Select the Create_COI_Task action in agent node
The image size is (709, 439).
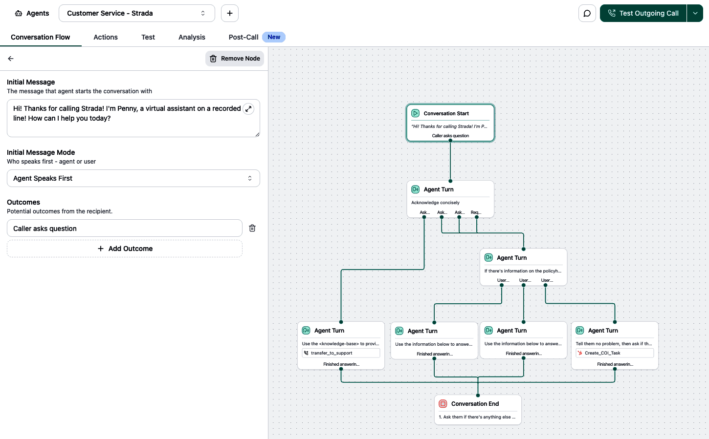[x=615, y=353]
